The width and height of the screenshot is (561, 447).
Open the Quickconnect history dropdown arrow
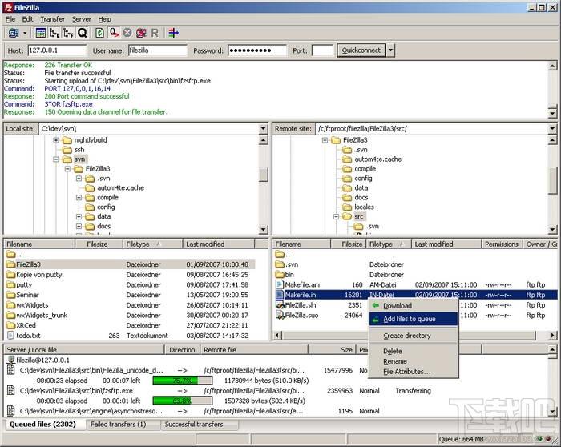(391, 50)
